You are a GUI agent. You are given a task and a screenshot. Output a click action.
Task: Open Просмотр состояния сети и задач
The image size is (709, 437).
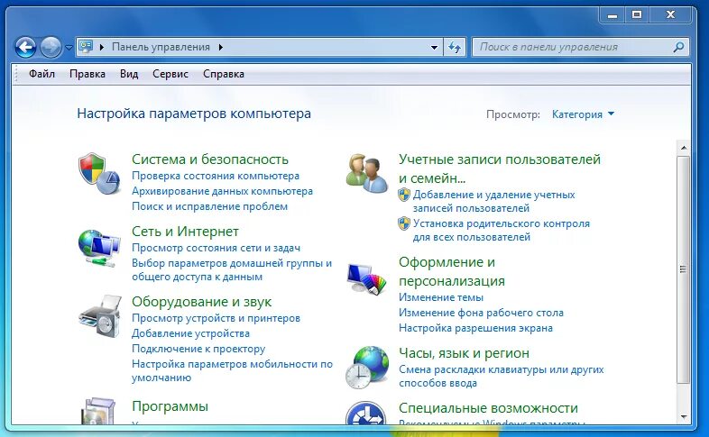click(216, 248)
